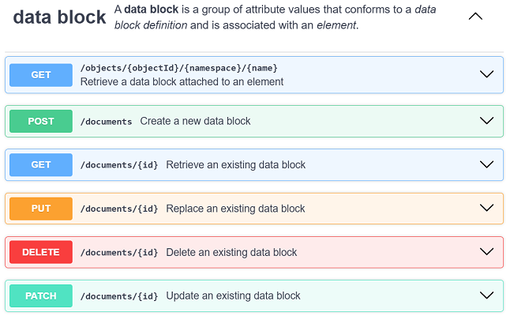This screenshot has height=320, width=510.
Task: Collapse the data block section chevron
Action: (x=475, y=17)
